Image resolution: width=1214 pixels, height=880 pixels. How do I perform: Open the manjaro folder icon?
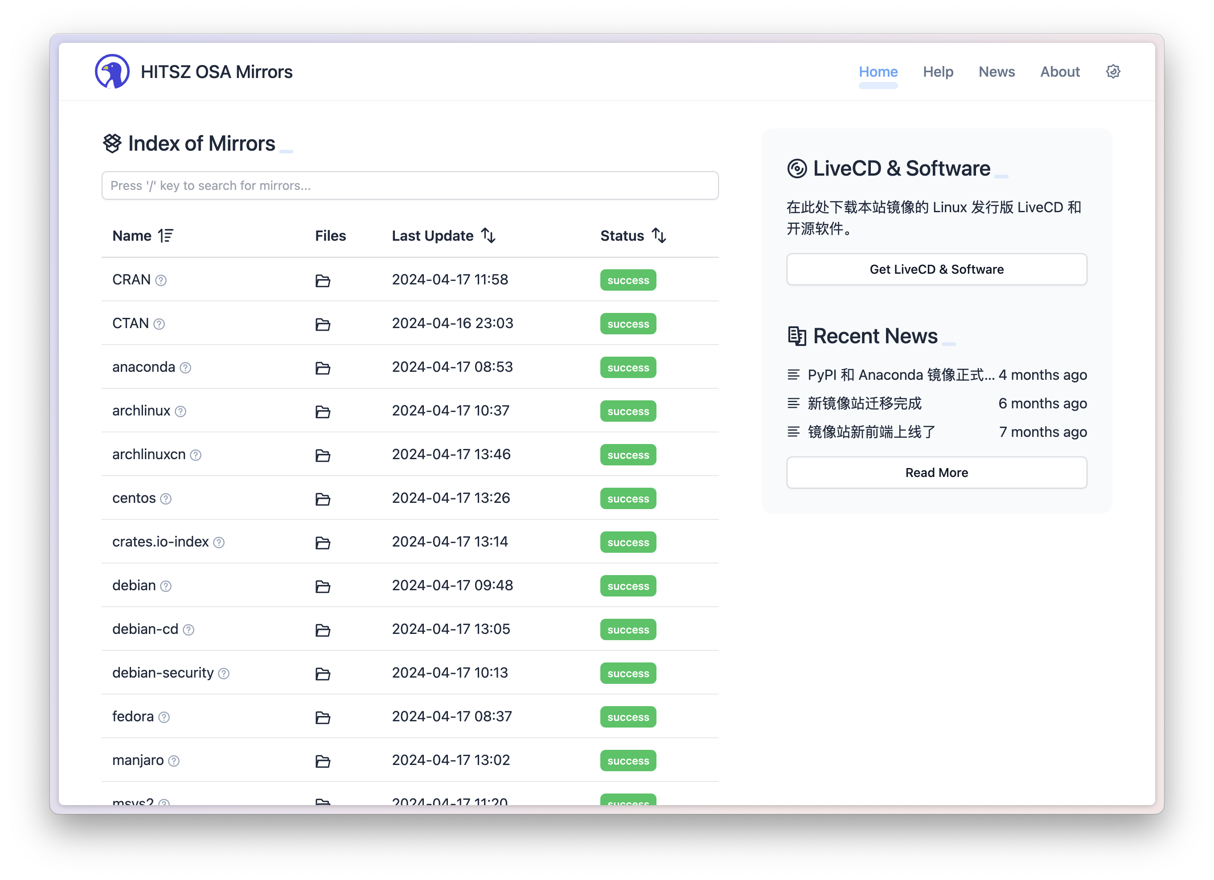coord(322,761)
